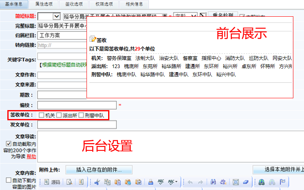The height and width of the screenshot is (190, 304).
Task: Click the Find binoculars icon
Action: tap(213, 182)
